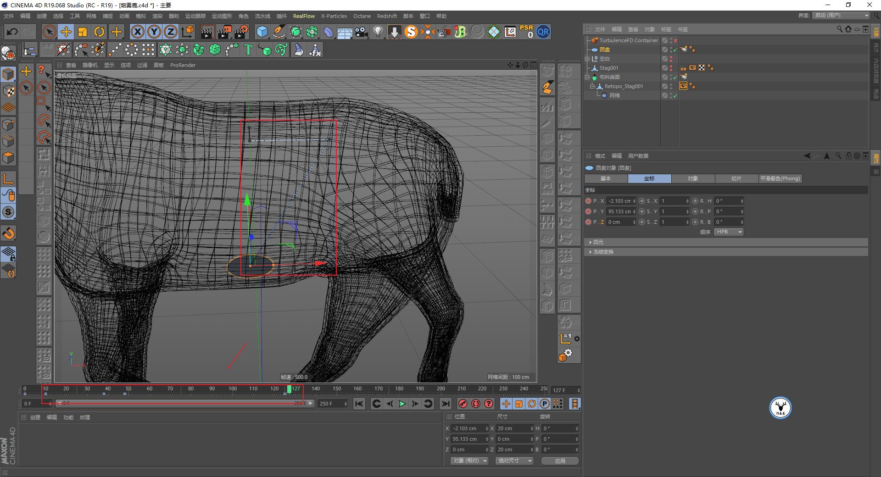Image resolution: width=881 pixels, height=477 pixels.
Task: Select the Rotate tool in the toolbar
Action: 99,32
